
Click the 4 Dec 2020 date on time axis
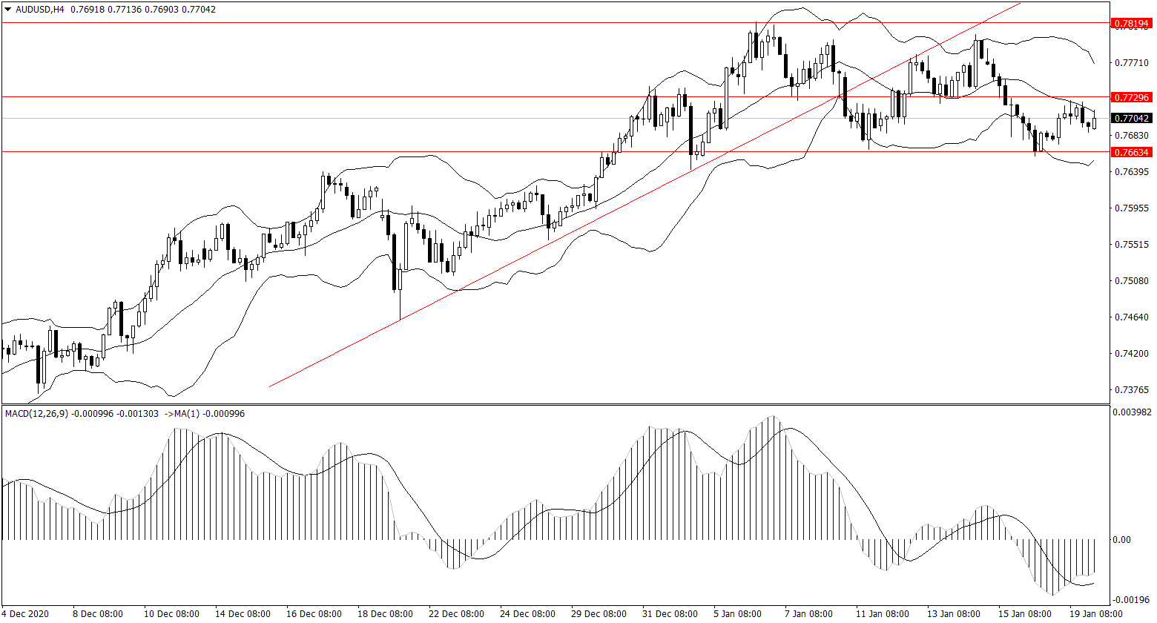tap(27, 614)
